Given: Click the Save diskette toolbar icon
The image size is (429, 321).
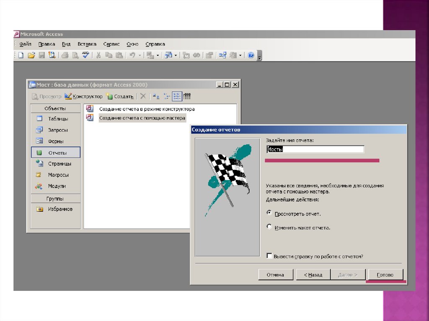Looking at the screenshot, I should [41, 55].
